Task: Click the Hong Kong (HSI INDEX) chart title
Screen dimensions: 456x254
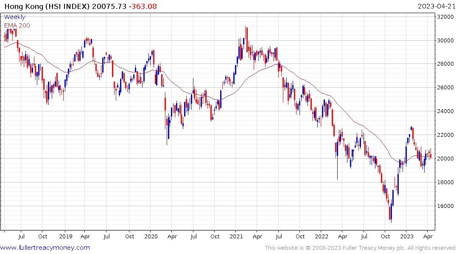Action: click(x=47, y=6)
